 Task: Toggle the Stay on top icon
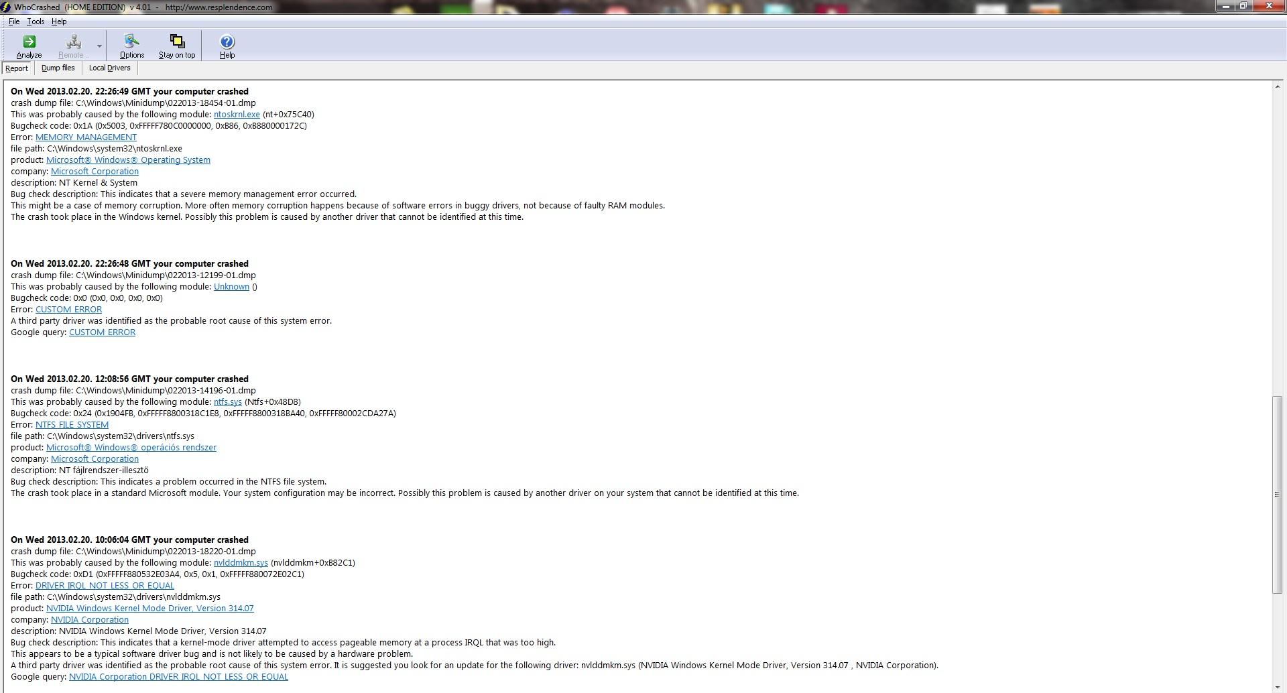(177, 46)
